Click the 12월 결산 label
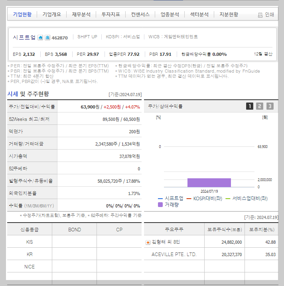Screen dimensions: 284x286 263,54
